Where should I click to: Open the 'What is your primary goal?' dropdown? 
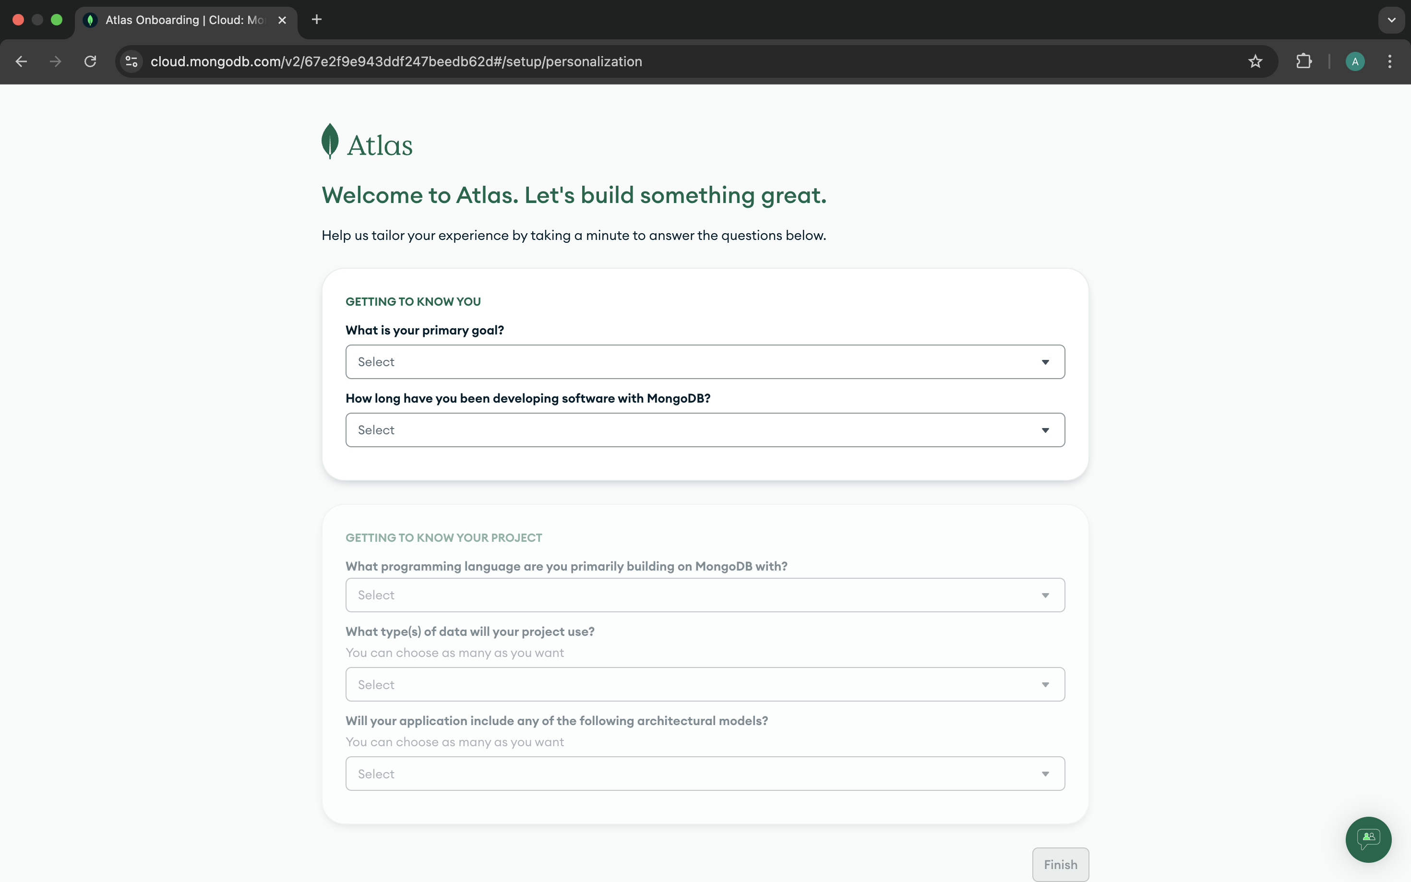click(x=705, y=362)
